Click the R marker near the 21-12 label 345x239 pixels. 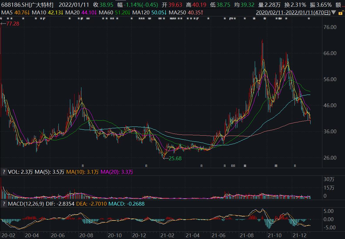point(295,165)
